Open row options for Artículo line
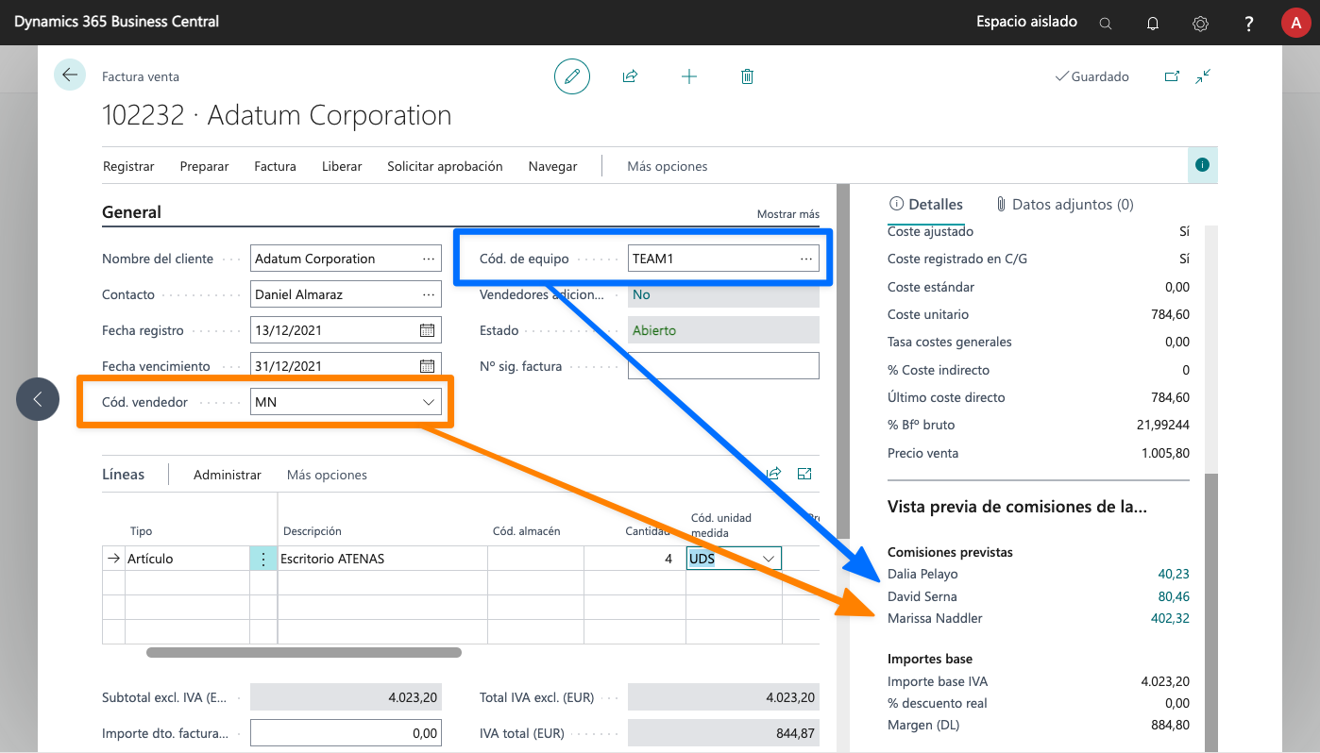Image resolution: width=1320 pixels, height=753 pixels. pyautogui.click(x=263, y=559)
